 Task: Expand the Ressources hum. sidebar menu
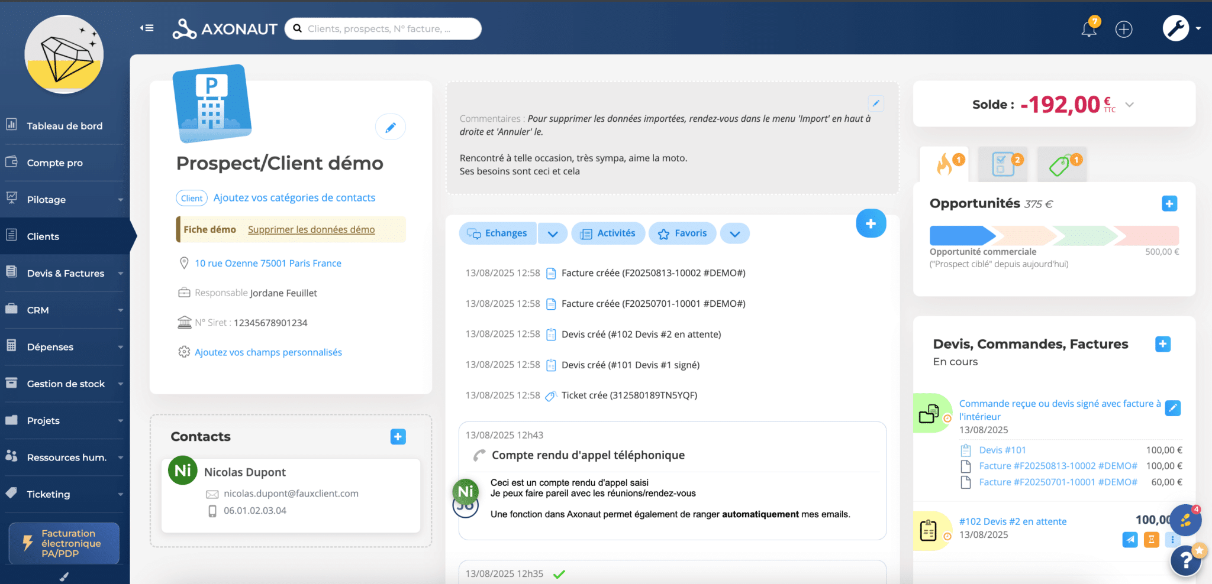(x=121, y=458)
